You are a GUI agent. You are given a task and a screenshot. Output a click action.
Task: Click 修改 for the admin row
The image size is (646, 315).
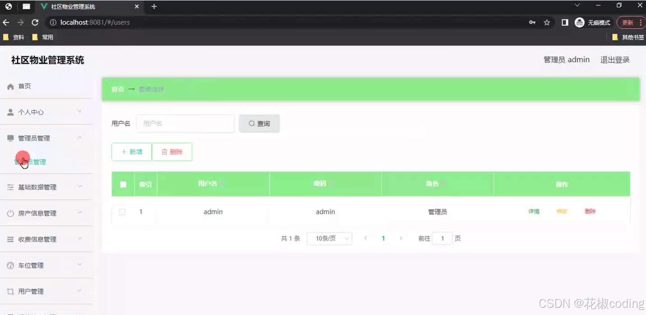tap(562, 211)
